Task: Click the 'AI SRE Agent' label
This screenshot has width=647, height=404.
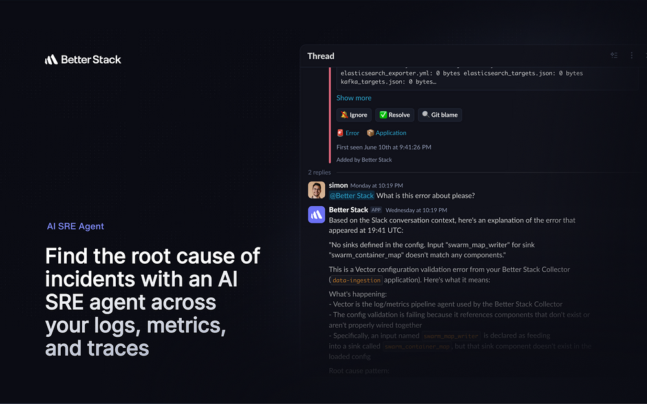Action: 75,226
